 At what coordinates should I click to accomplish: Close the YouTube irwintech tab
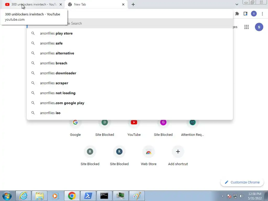click(x=61, y=4)
